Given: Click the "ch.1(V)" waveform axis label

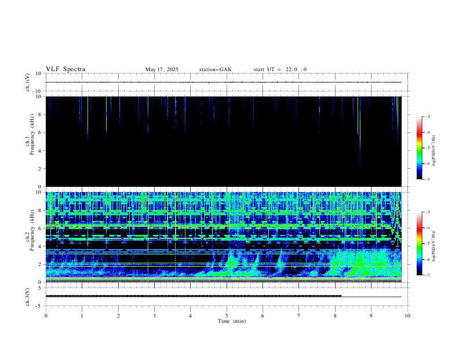Looking at the screenshot, I should 28,82.
